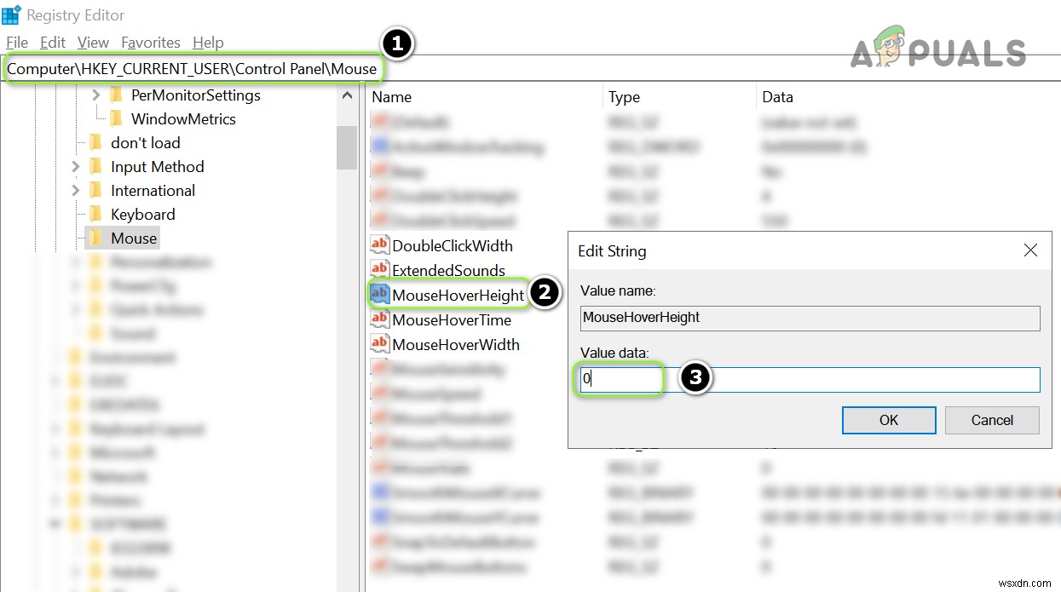The height and width of the screenshot is (592, 1061).
Task: Select the MouseHoverHeight value
Action: [x=458, y=296]
